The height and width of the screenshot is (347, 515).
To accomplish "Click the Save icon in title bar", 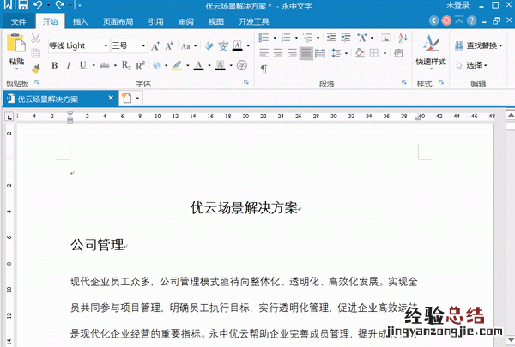I will [23, 6].
